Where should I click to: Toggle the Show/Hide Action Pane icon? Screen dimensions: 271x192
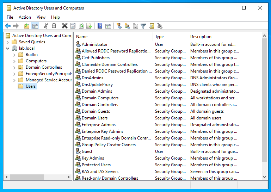108,26
